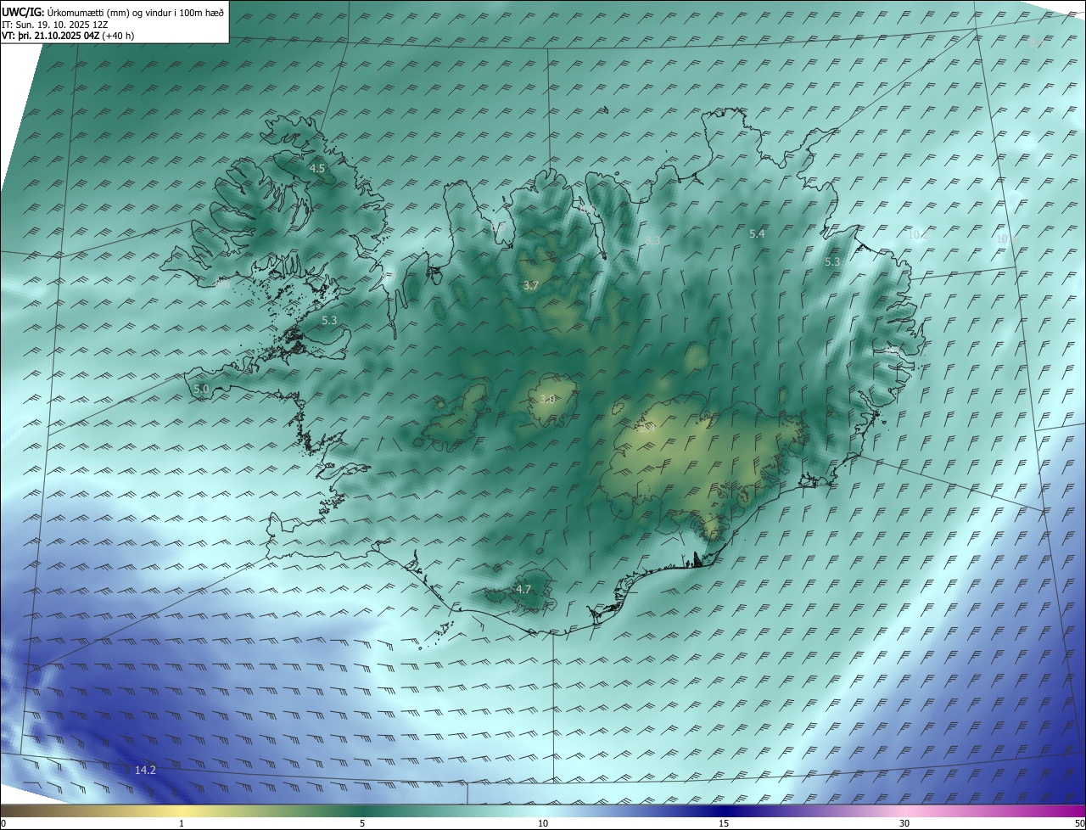Click the 3.7 value label on the map
This screenshot has height=830, width=1086.
coord(530,286)
